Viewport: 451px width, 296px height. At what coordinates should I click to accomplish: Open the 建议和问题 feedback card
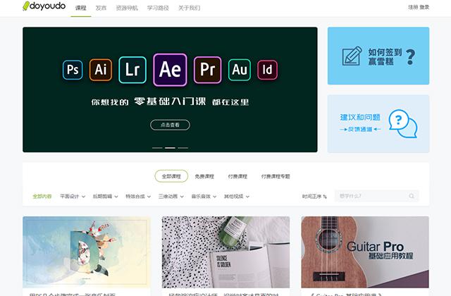(378, 124)
